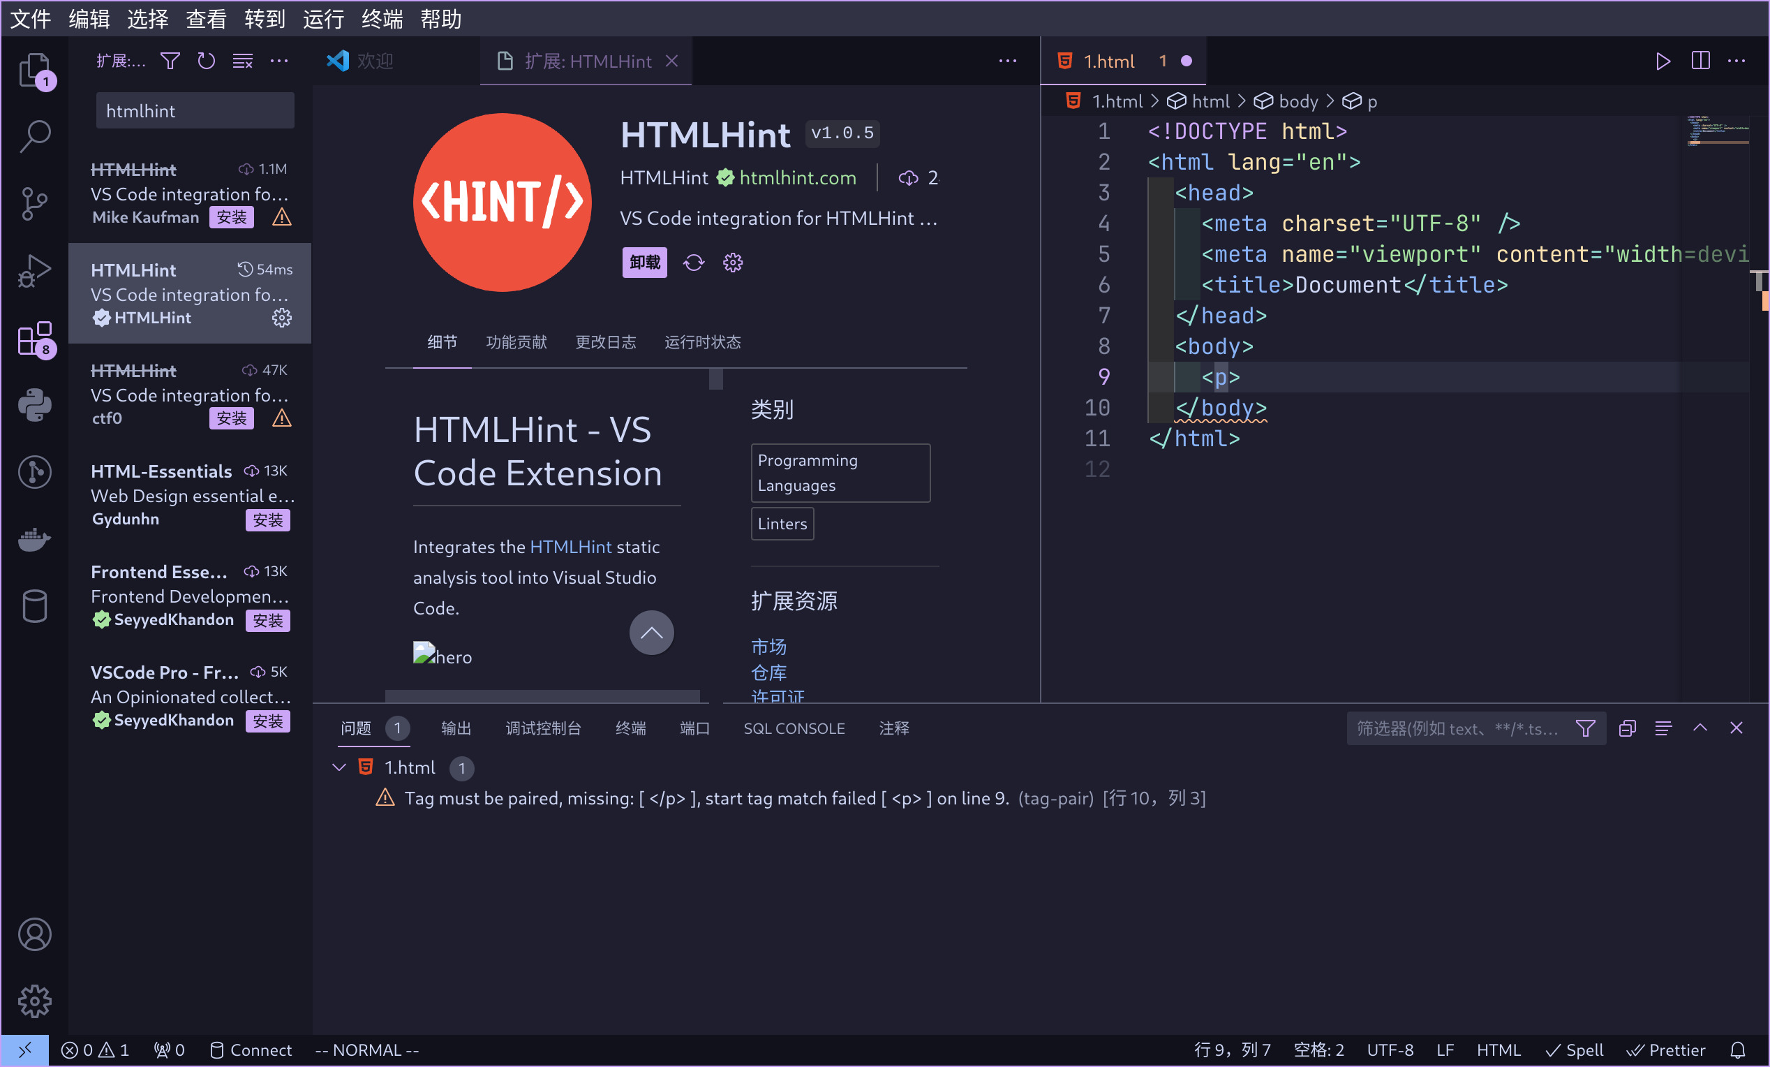The image size is (1770, 1067).
Task: Click the 卸载 uninstall button
Action: (x=644, y=263)
